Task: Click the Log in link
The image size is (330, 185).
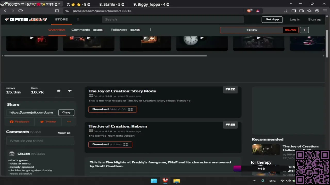Action: [x=295, y=20]
